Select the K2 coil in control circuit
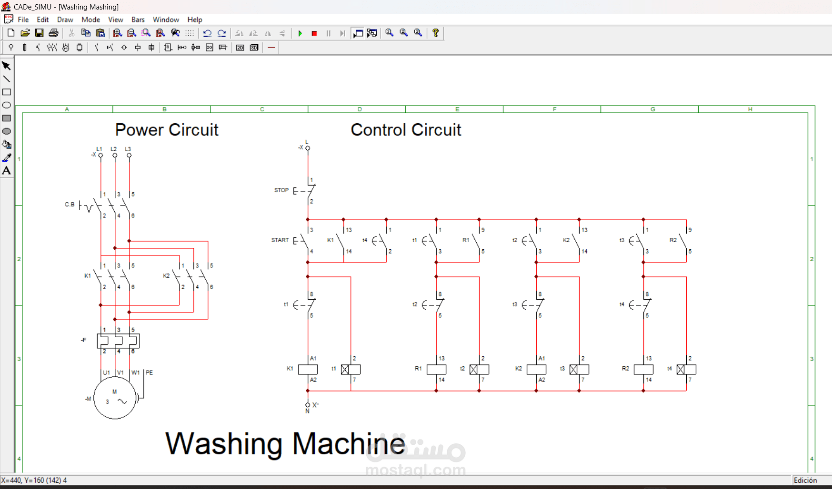Image resolution: width=832 pixels, height=489 pixels. (x=536, y=369)
